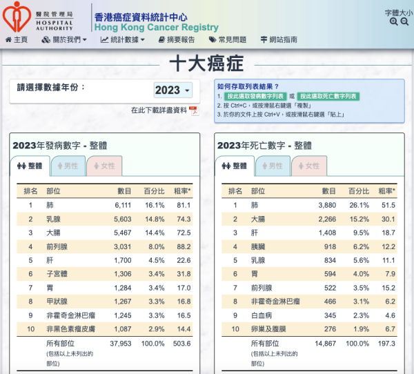Click 88.2 prostate crude rate value
The width and height of the screenshot is (414, 374).
[184, 247]
